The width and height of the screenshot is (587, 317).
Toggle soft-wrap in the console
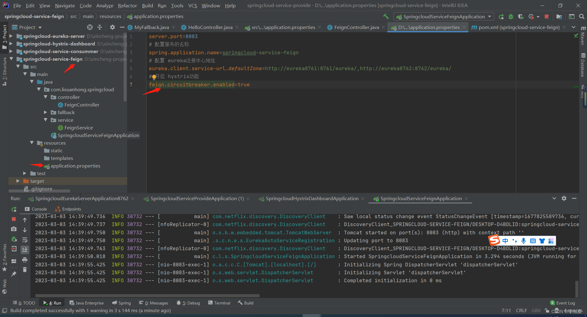(x=25, y=240)
